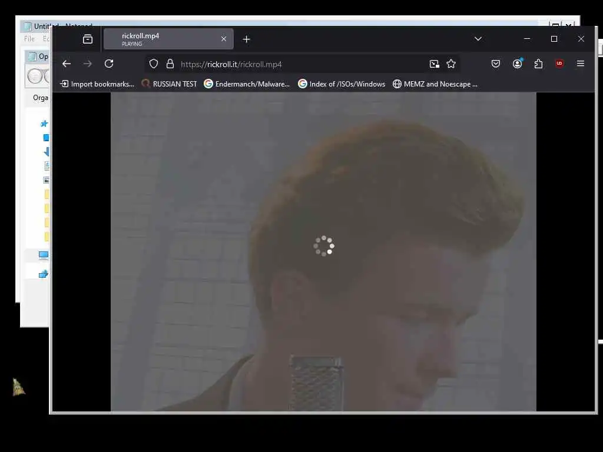View site security padlock info

170,64
